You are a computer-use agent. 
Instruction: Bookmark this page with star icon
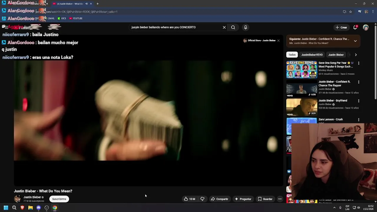[x=350, y=12]
